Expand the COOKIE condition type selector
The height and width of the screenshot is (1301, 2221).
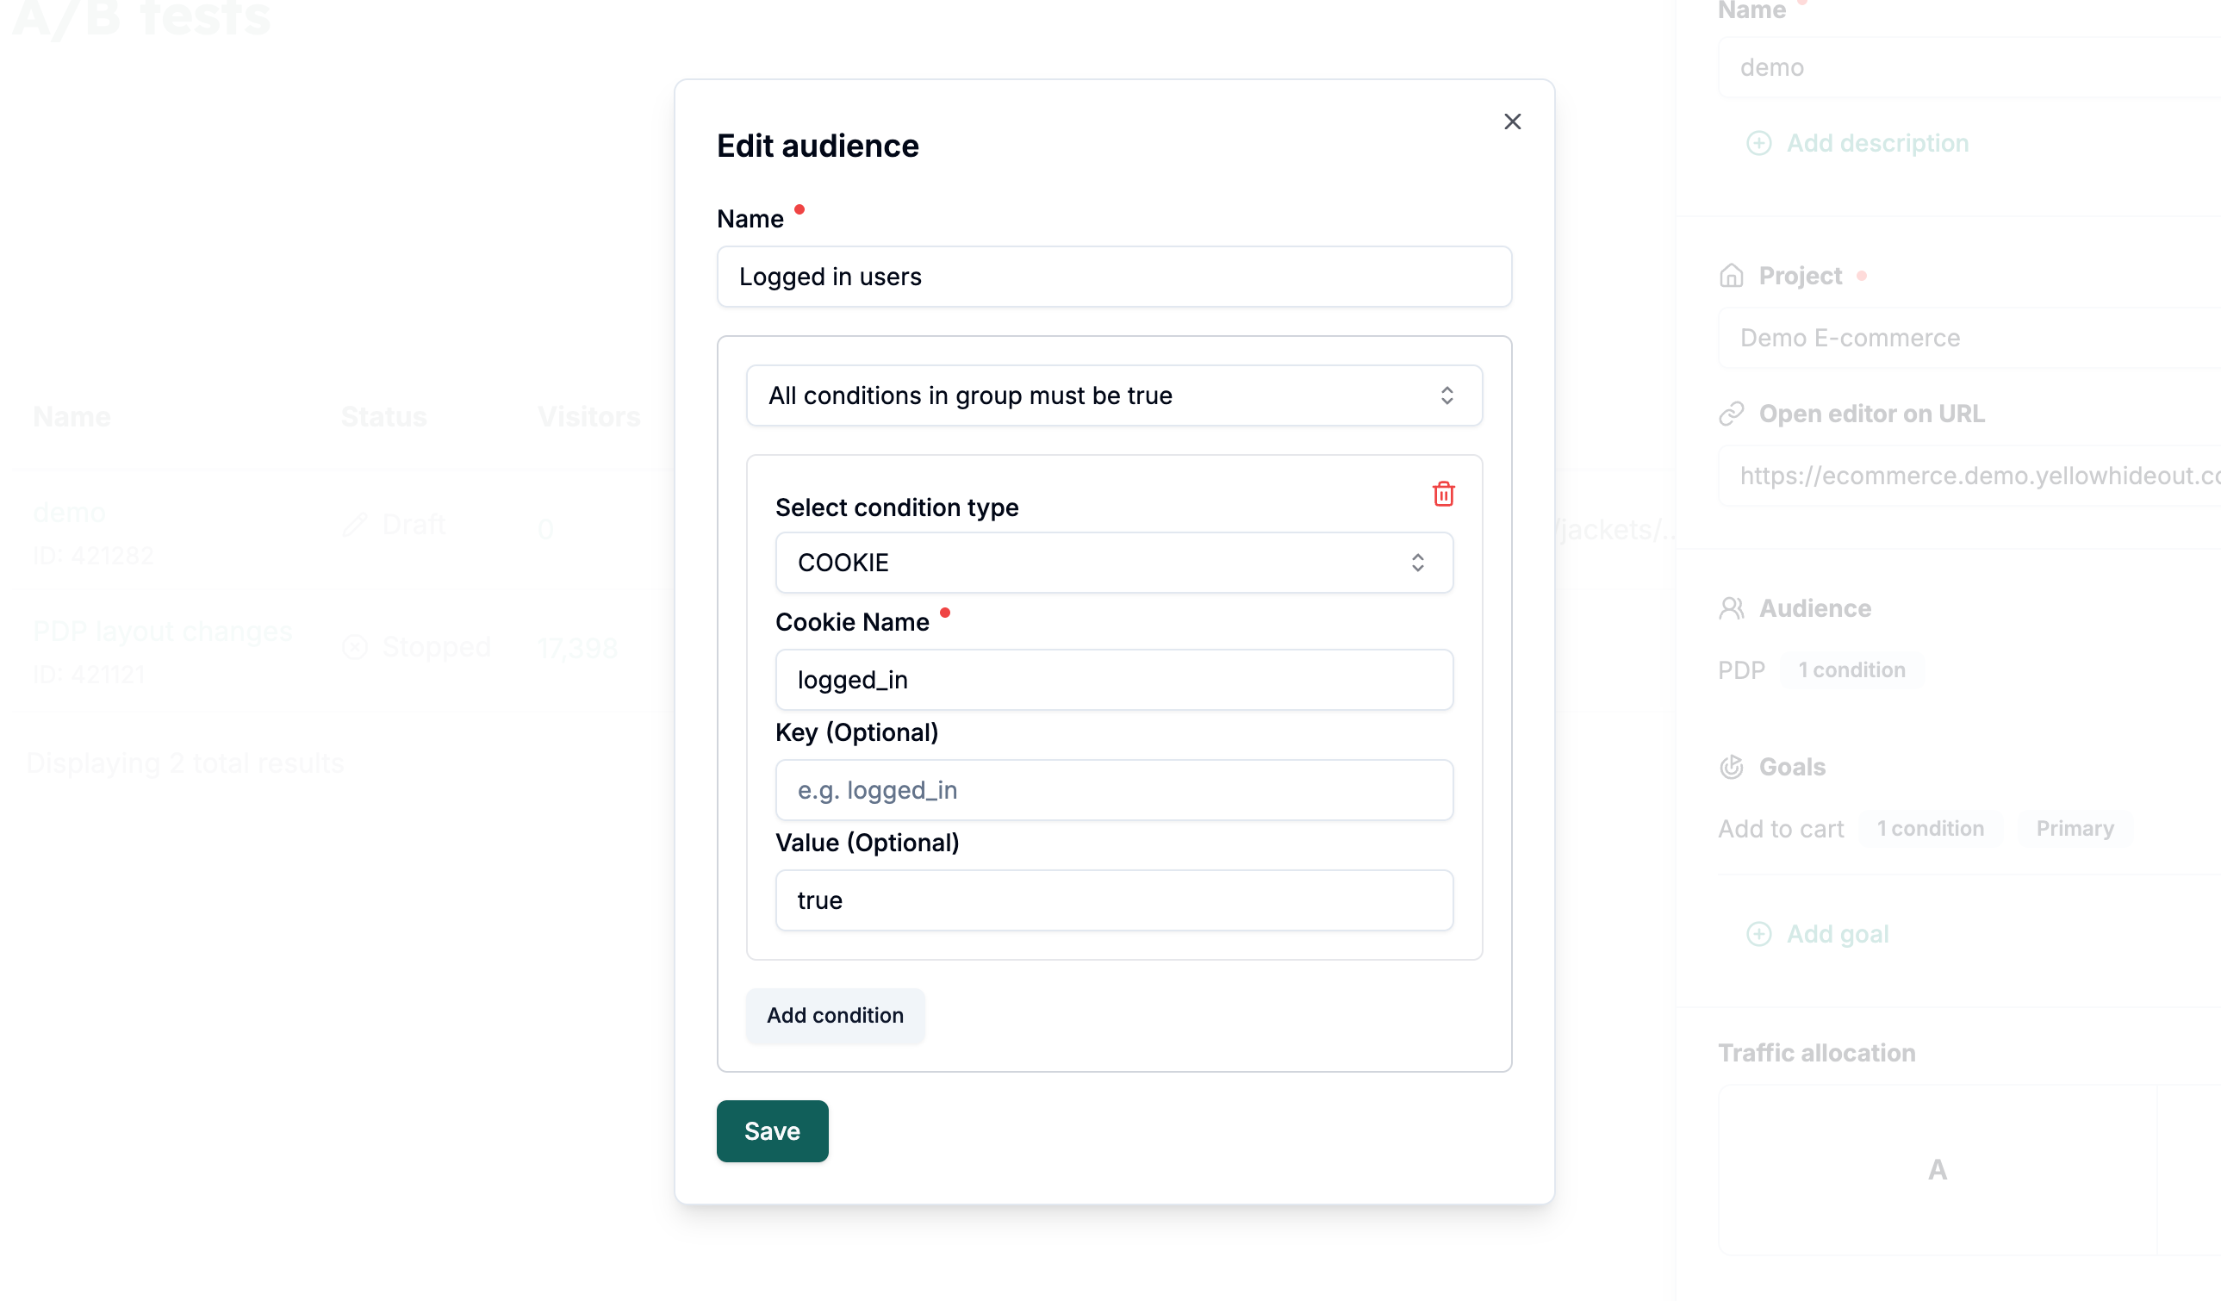pos(1114,563)
